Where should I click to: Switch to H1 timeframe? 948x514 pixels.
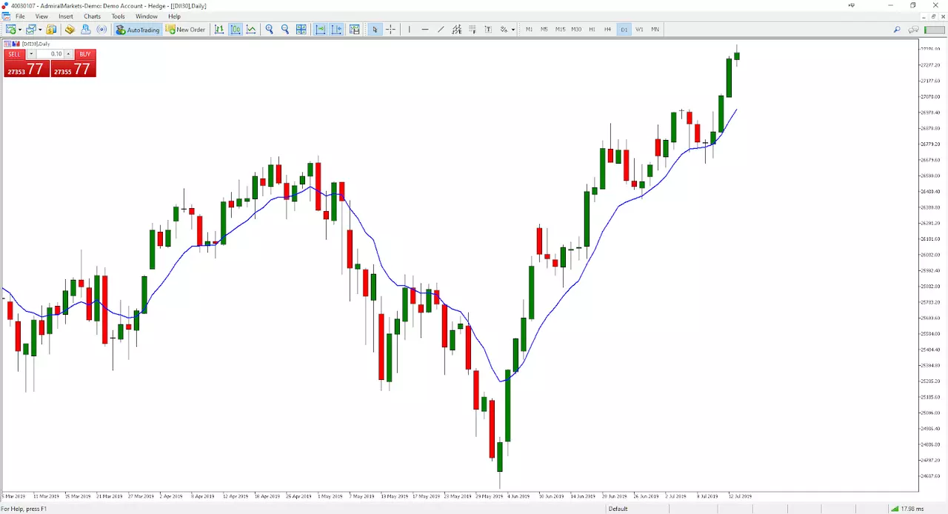[x=592, y=30]
